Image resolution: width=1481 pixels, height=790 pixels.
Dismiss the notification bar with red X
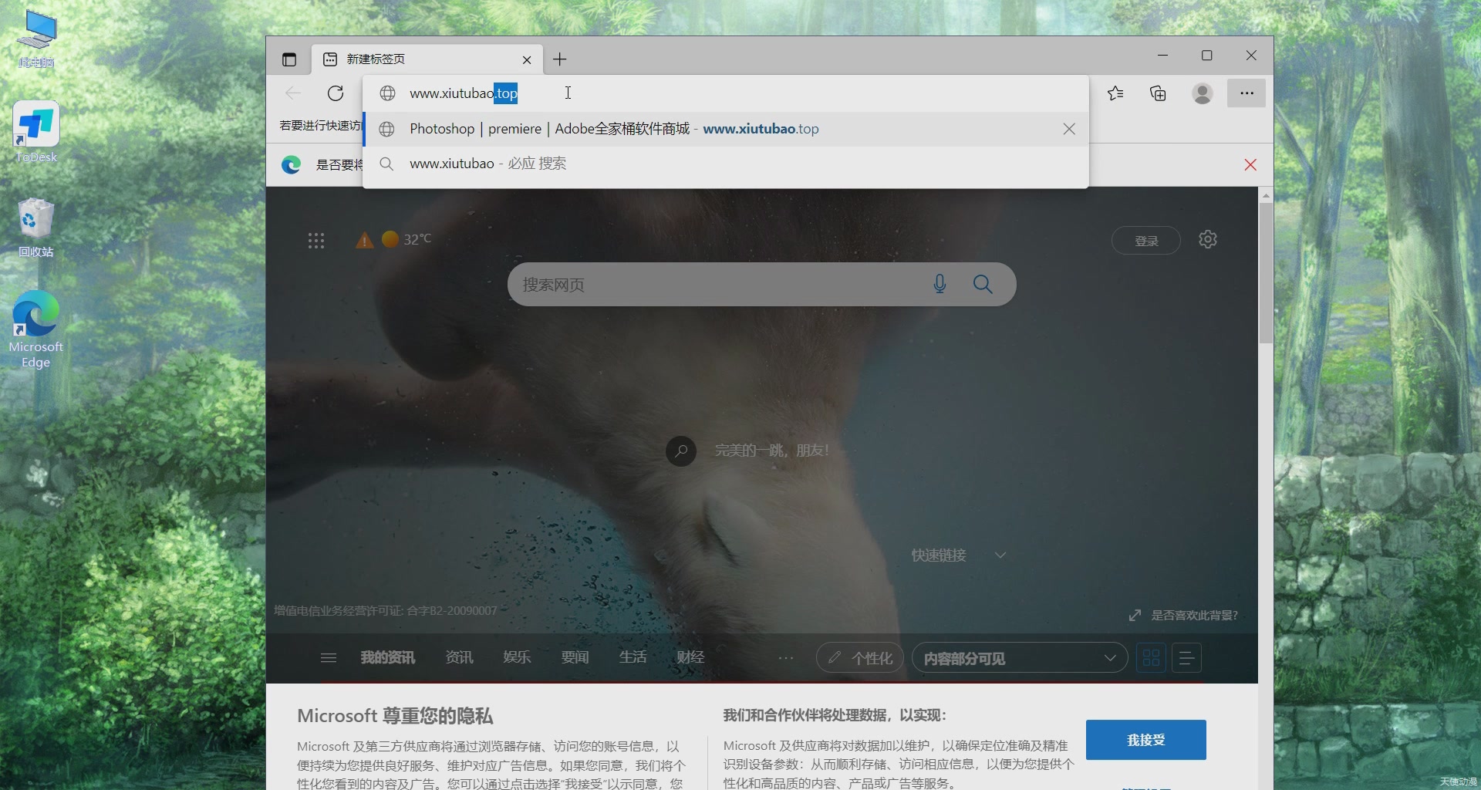coord(1250,164)
